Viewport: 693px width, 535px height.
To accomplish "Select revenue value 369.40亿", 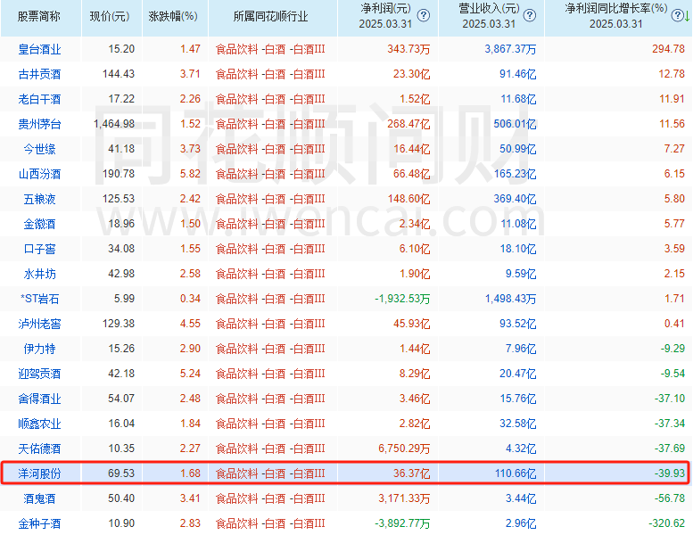I will tap(515, 199).
